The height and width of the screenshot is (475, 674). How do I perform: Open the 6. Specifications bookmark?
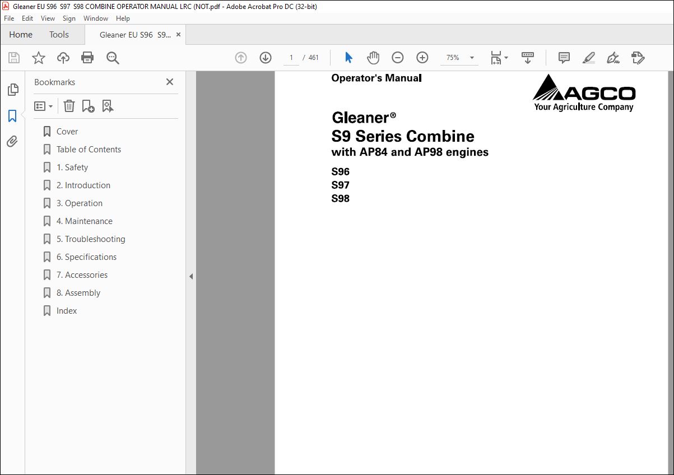(87, 257)
